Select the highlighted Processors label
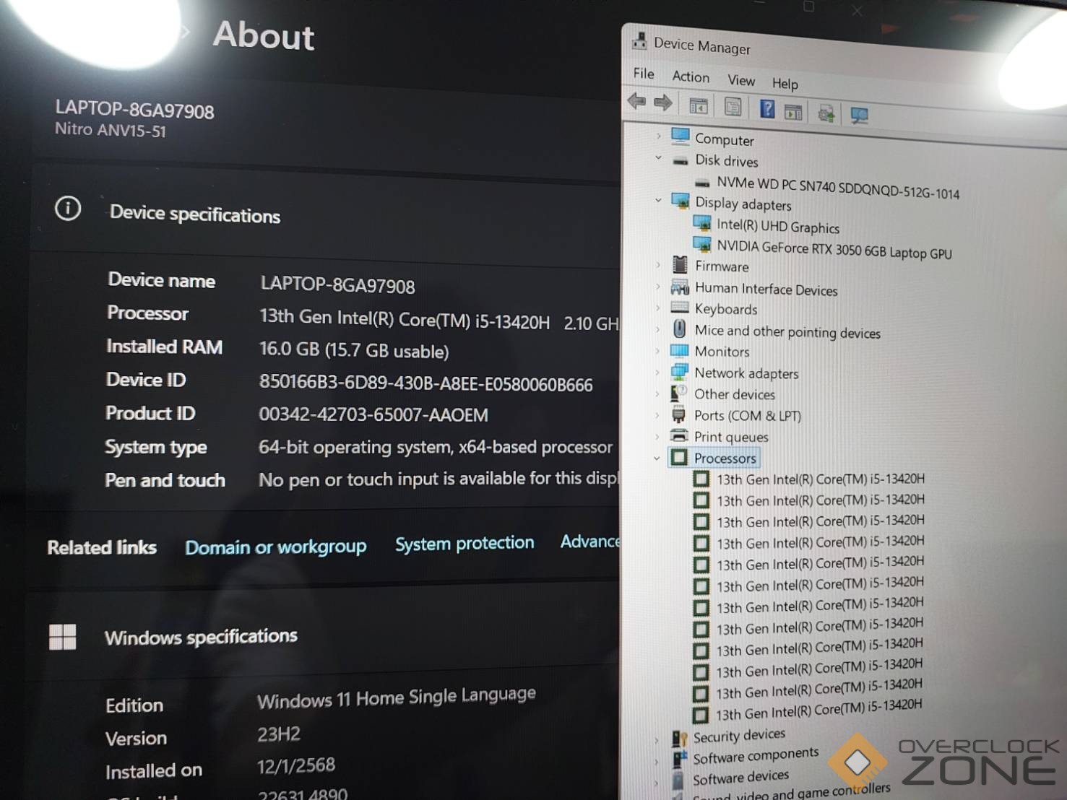 [725, 458]
